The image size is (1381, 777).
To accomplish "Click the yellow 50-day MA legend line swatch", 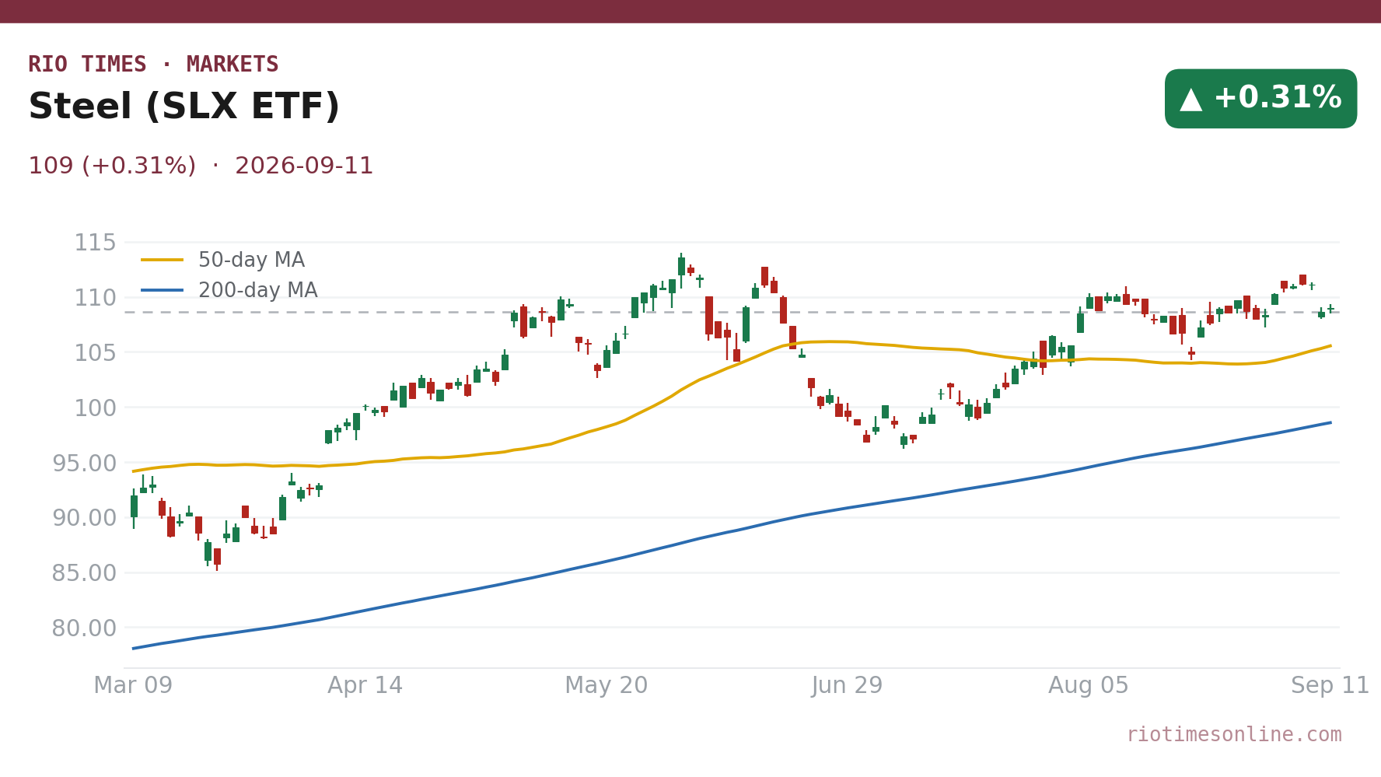I will (x=163, y=260).
